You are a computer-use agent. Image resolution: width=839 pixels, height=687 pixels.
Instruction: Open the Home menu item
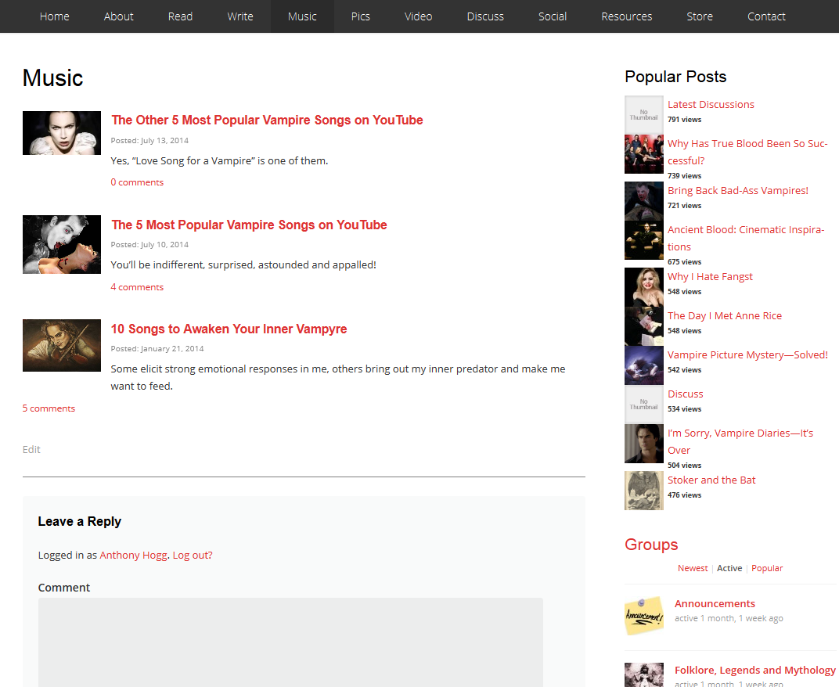point(54,16)
